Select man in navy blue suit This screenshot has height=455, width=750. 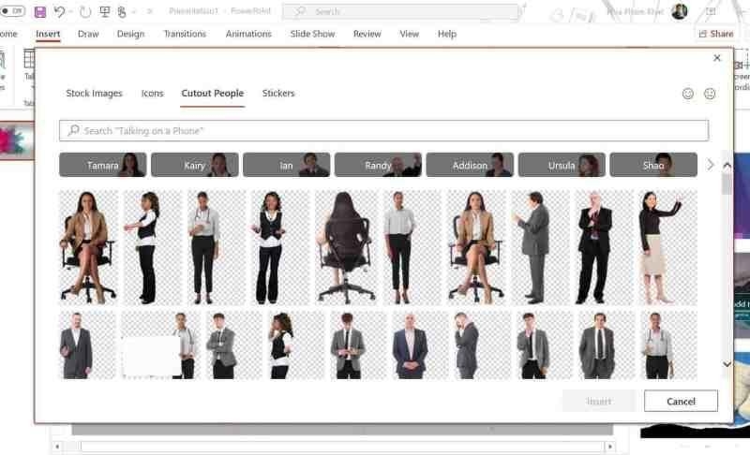point(420,345)
